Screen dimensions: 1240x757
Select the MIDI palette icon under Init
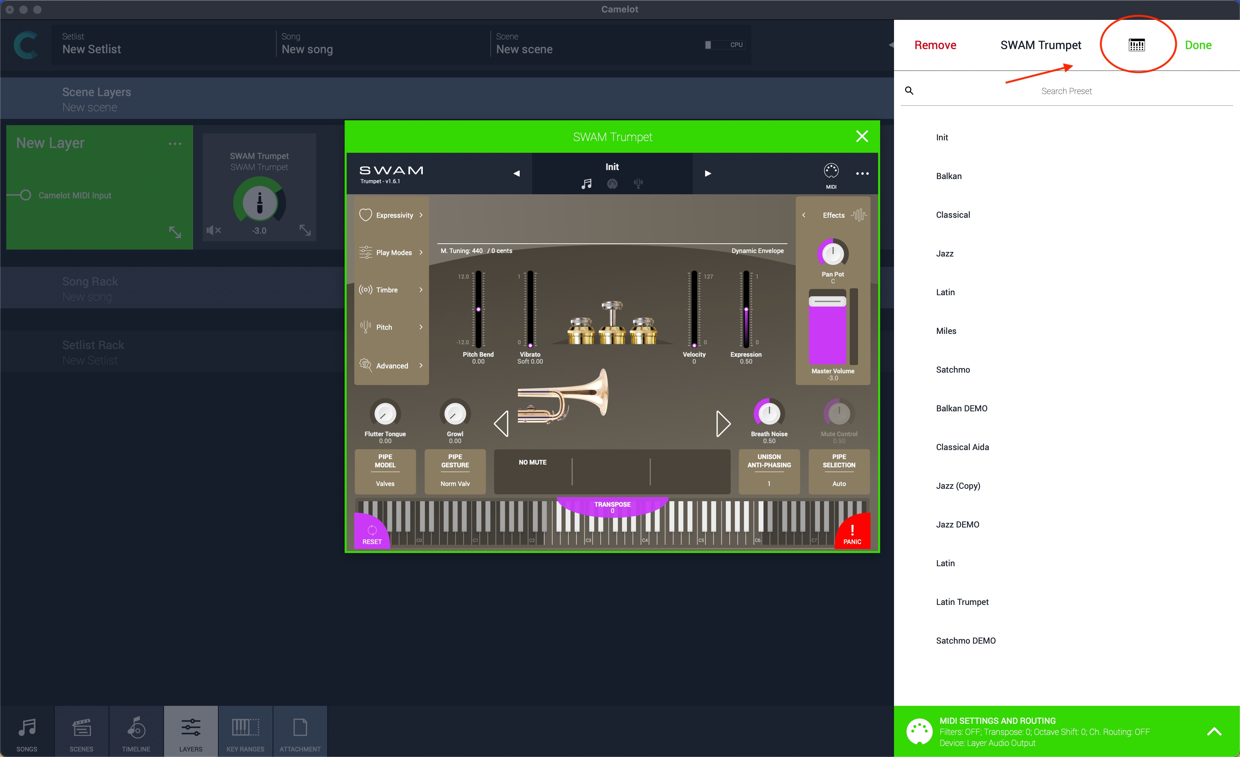tap(612, 184)
